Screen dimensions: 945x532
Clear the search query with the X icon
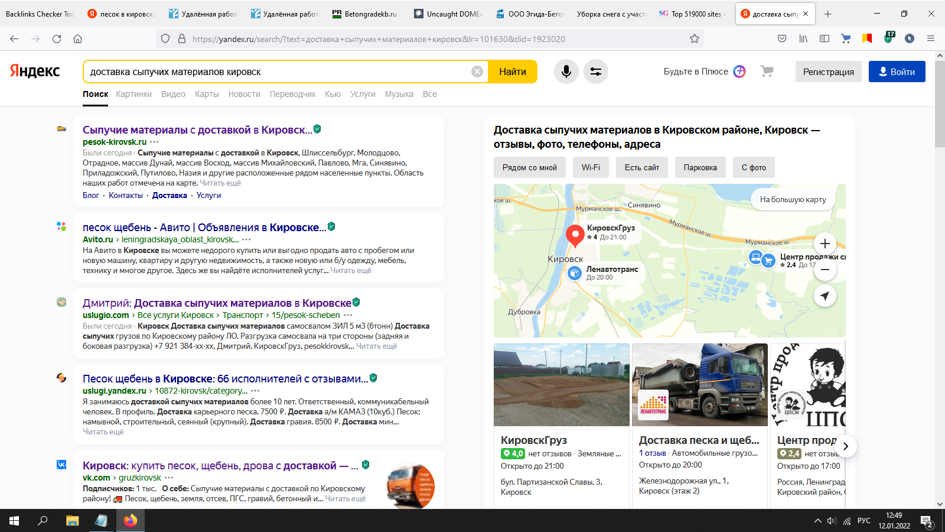pyautogui.click(x=477, y=71)
